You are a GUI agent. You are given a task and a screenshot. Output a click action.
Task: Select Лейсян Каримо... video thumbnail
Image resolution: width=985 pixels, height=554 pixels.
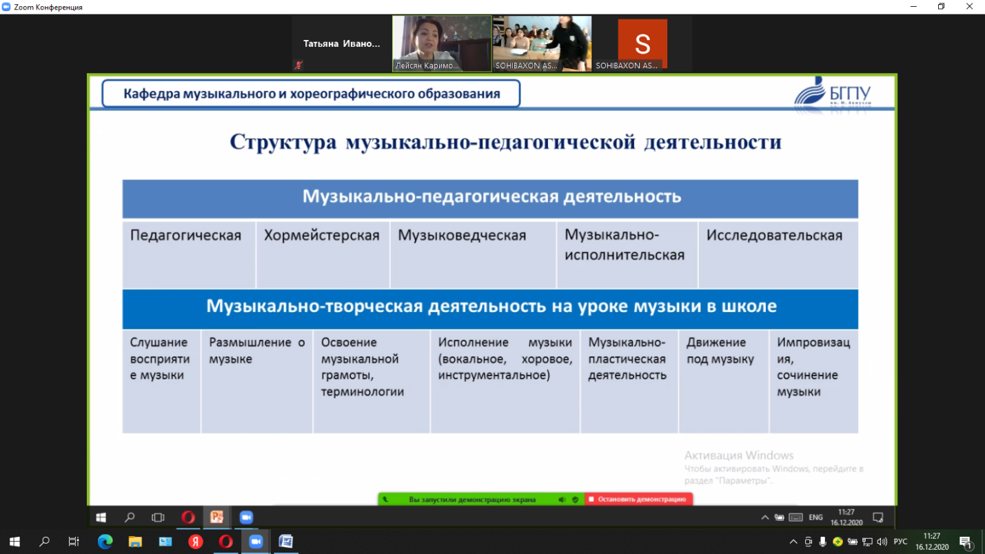coord(441,43)
